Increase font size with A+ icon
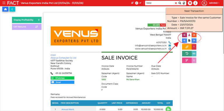The image size is (224, 111). coord(132,3)
